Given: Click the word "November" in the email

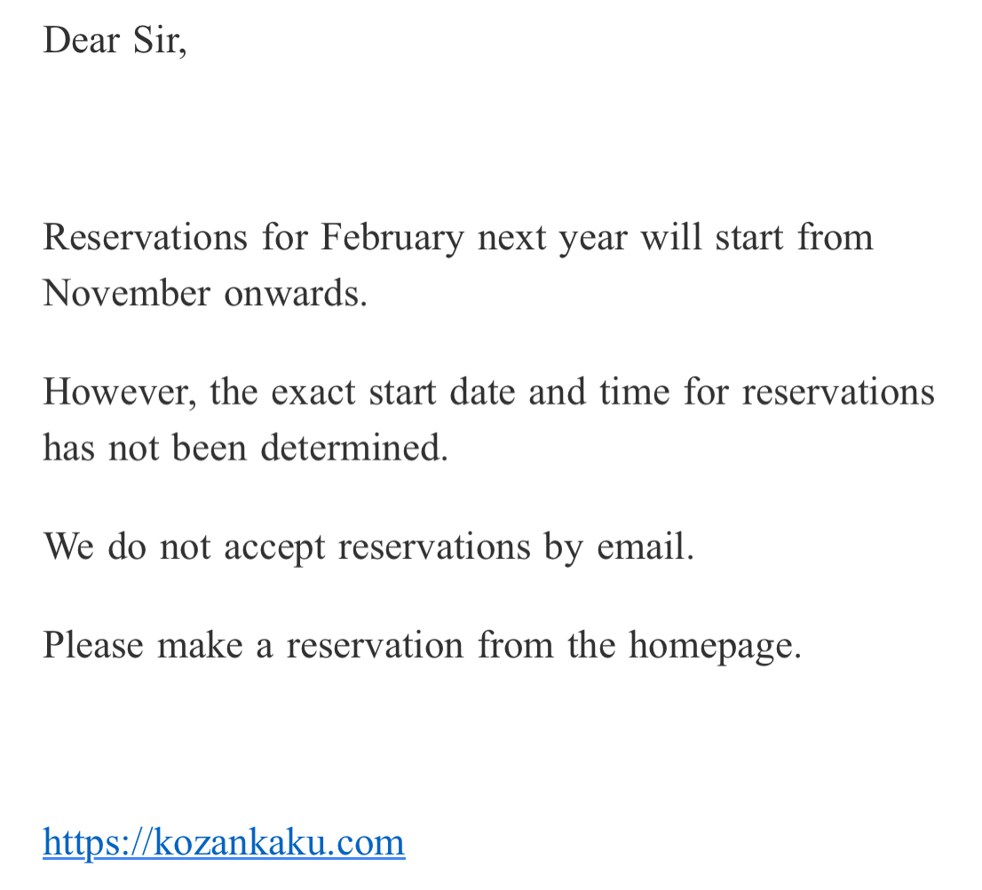Looking at the screenshot, I should pyautogui.click(x=126, y=293).
